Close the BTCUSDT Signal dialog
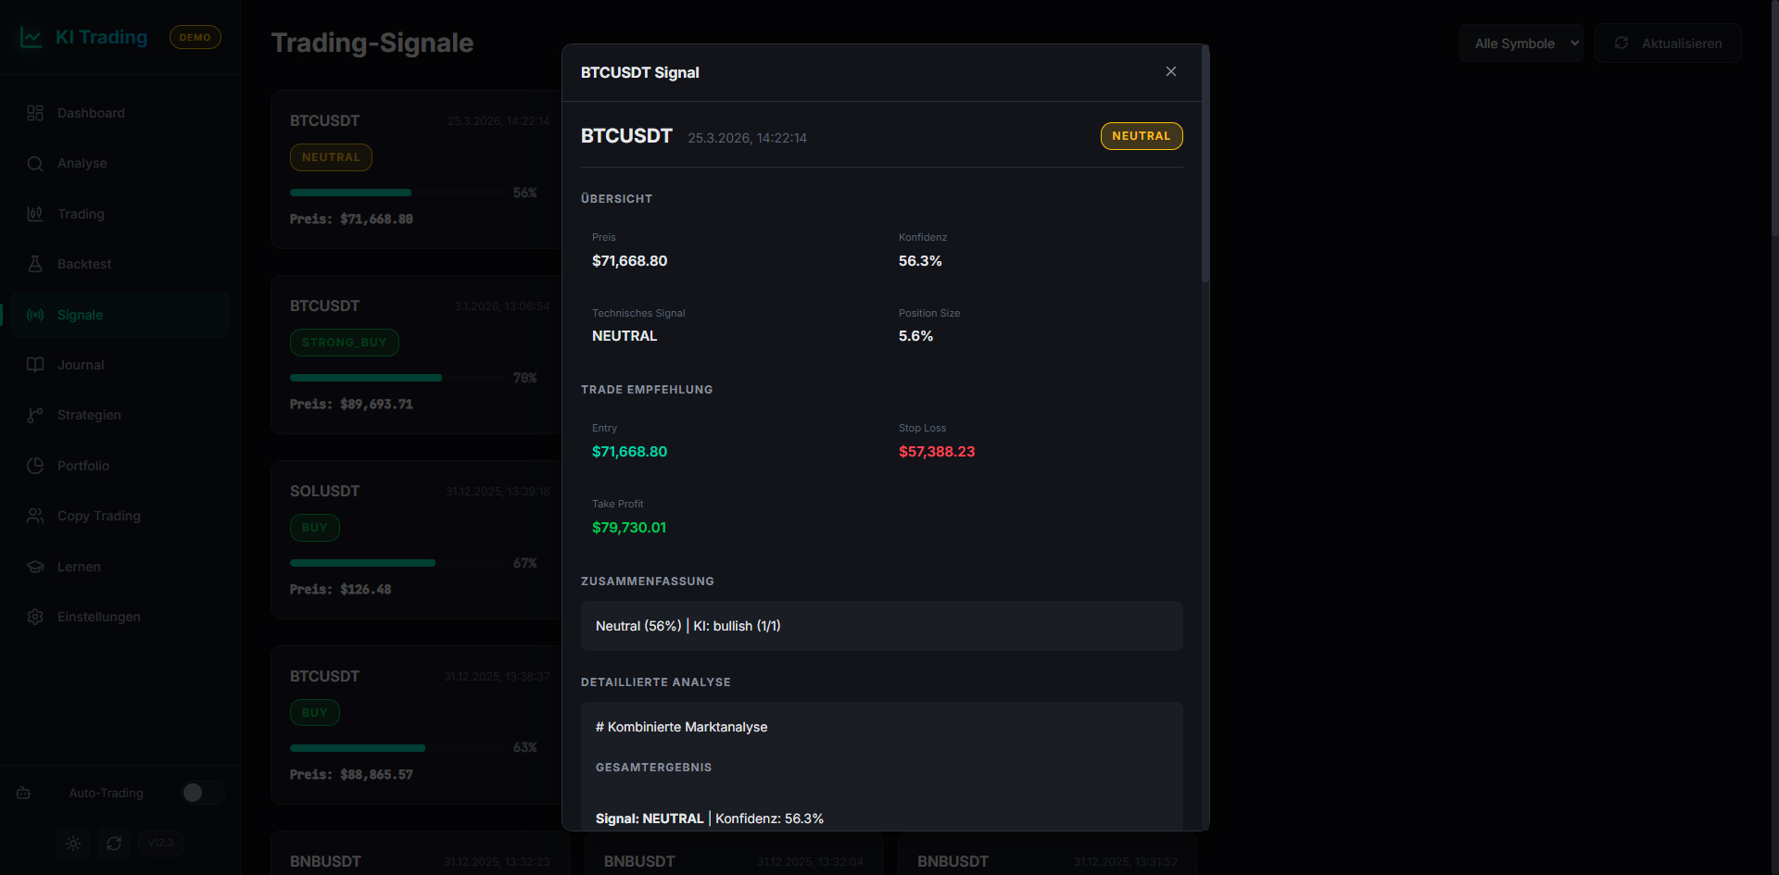 1171,71
